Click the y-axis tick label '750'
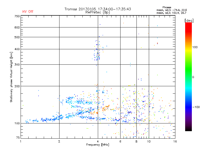This screenshot has height=154, width=206. [17, 16]
